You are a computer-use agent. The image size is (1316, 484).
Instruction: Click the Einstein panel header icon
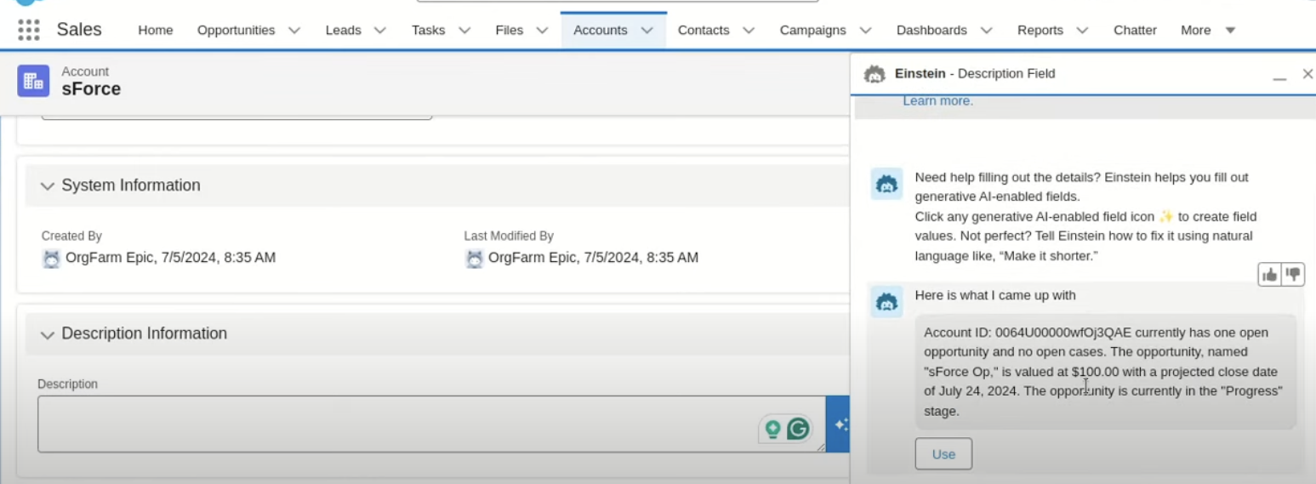tap(874, 74)
